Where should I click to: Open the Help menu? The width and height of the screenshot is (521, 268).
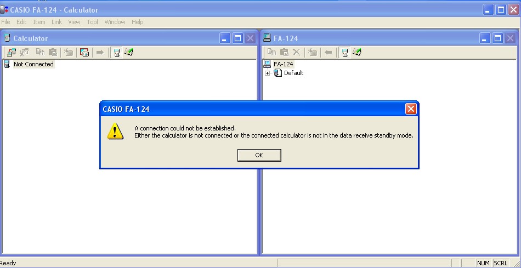[x=137, y=22]
